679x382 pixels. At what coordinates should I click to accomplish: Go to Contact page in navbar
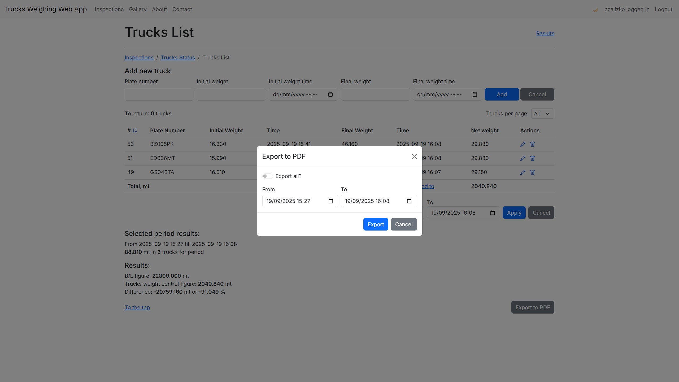coord(182,9)
